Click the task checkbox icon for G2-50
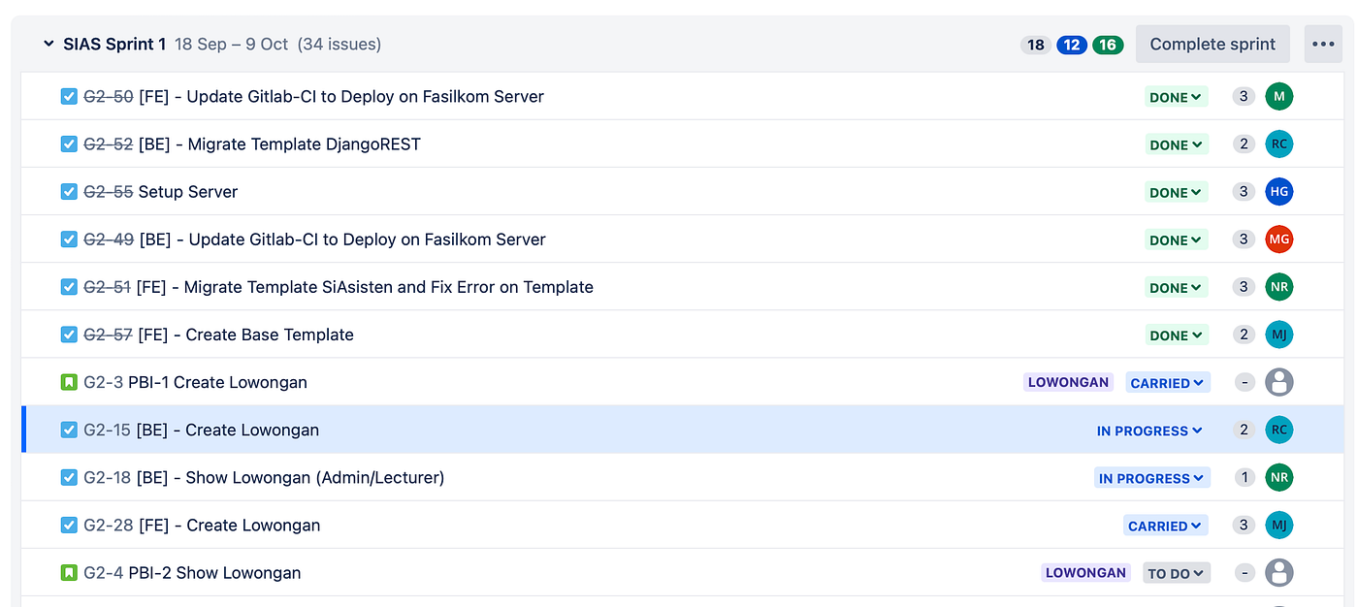1358x607 pixels. [x=69, y=97]
